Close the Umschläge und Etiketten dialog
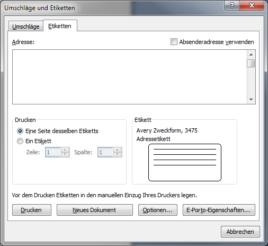This screenshot has height=246, width=268. tap(252, 6)
